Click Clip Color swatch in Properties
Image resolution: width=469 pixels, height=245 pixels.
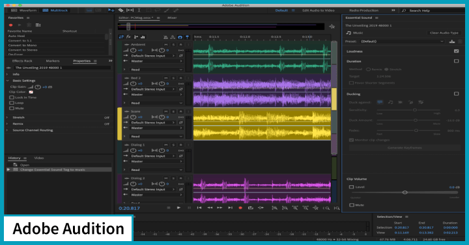pos(31,92)
